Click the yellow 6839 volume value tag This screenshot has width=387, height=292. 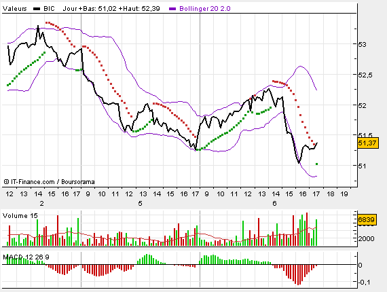[367, 219]
